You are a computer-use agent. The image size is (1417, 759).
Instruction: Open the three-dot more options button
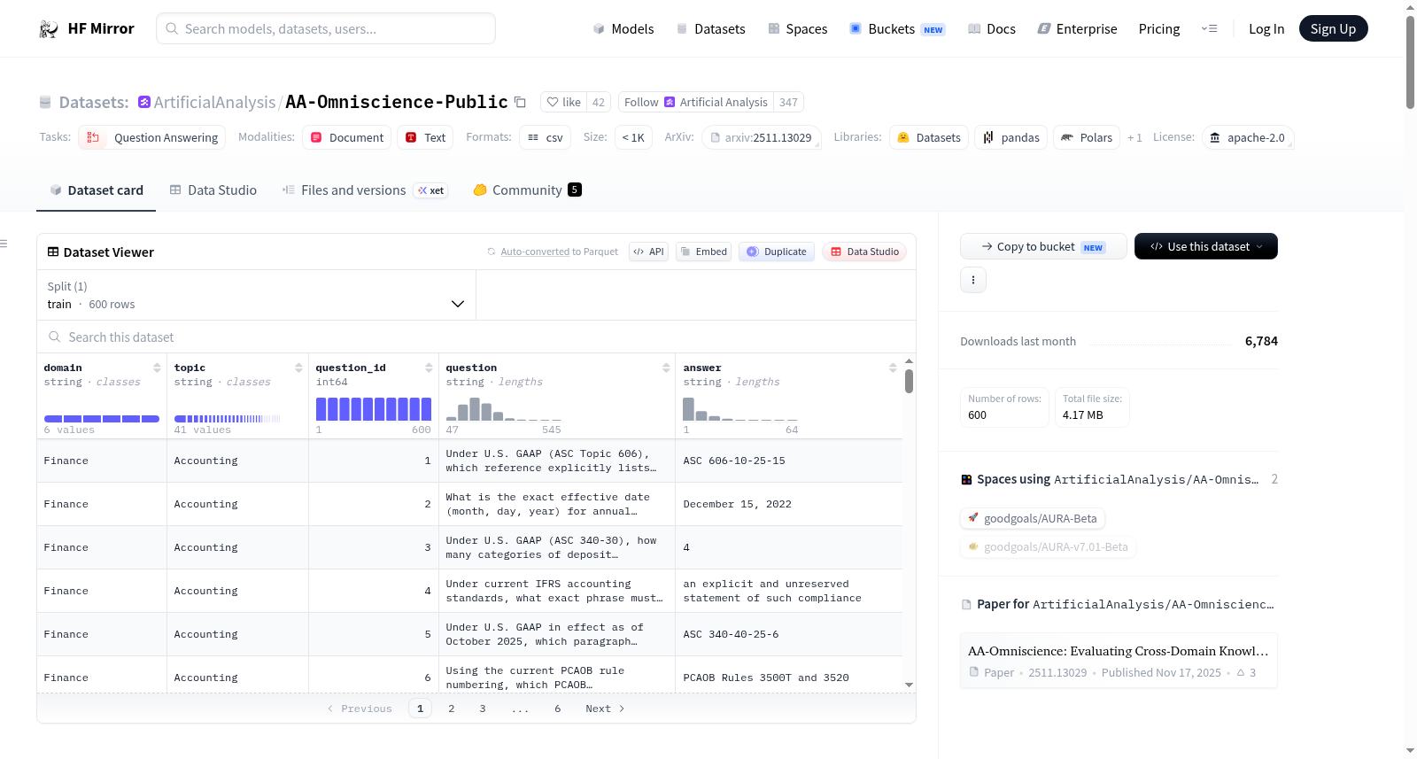[x=973, y=280]
